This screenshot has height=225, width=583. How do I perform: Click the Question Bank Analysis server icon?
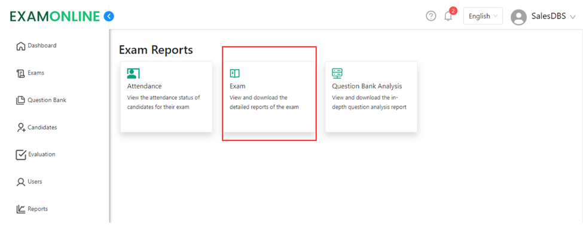[337, 73]
